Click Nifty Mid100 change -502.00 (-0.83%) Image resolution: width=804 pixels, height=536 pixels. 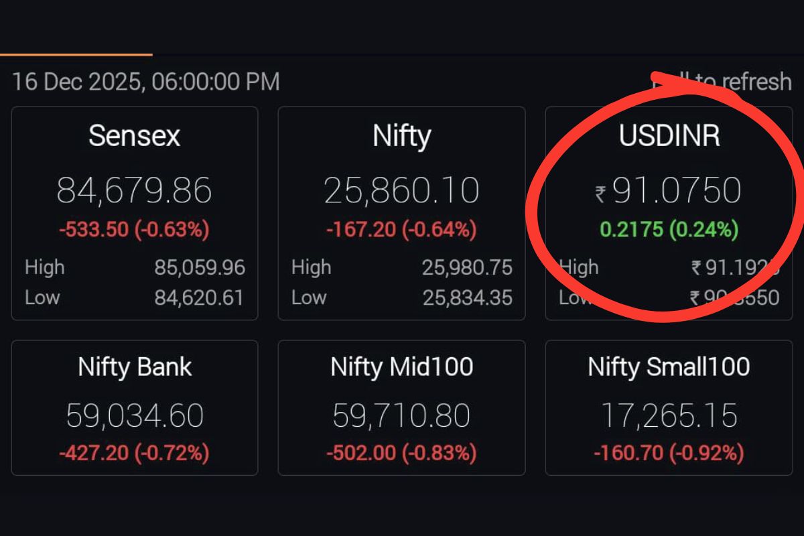point(401,454)
